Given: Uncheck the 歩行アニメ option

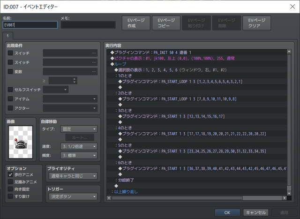Looking at the screenshot, I should 10,174.
